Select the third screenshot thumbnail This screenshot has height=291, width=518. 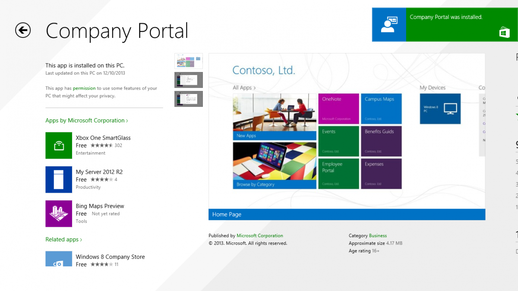click(x=189, y=99)
